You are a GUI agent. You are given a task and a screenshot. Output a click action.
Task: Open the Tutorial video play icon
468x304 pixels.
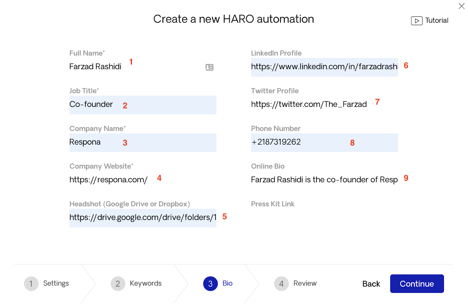point(417,21)
